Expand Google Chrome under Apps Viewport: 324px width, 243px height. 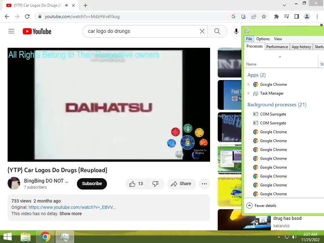point(249,84)
